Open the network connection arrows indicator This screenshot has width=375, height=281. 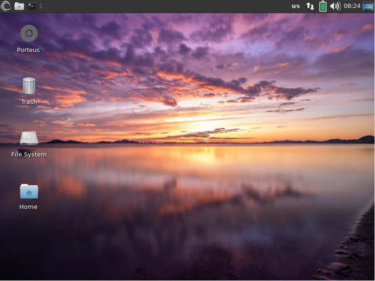310,6
